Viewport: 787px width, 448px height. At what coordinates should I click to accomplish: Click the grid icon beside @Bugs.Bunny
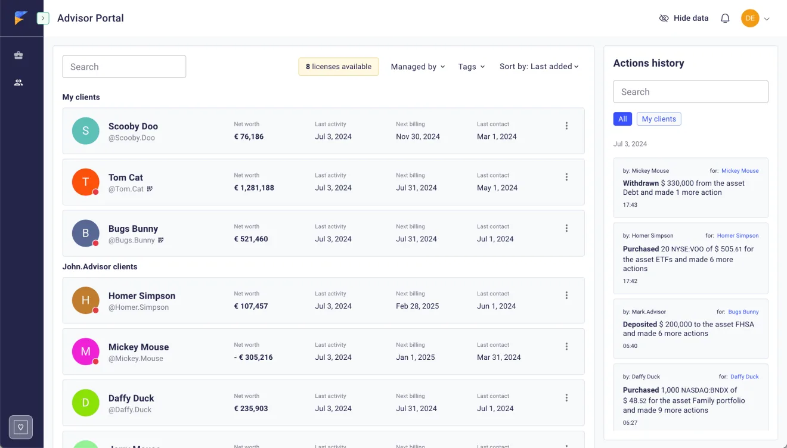tap(161, 240)
